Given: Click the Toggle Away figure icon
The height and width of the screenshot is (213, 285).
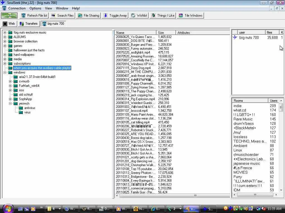Looking at the screenshot, I should pyautogui.click(x=105, y=16).
